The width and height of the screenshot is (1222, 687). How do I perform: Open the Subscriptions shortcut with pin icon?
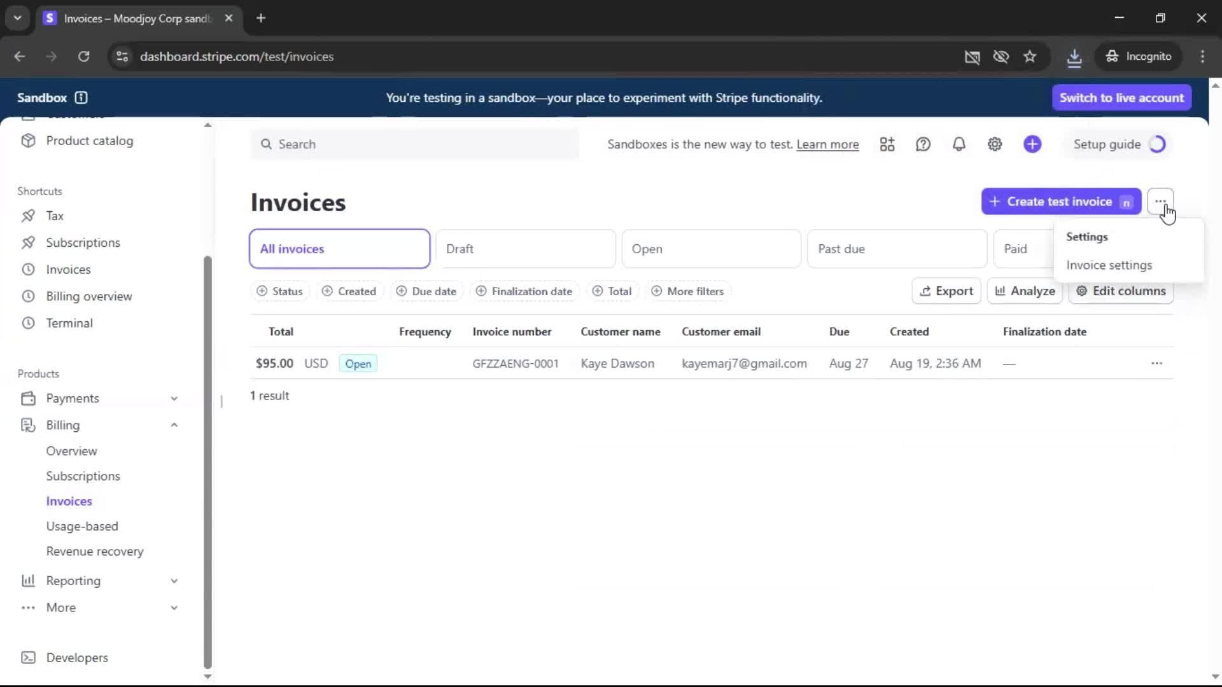pos(83,242)
